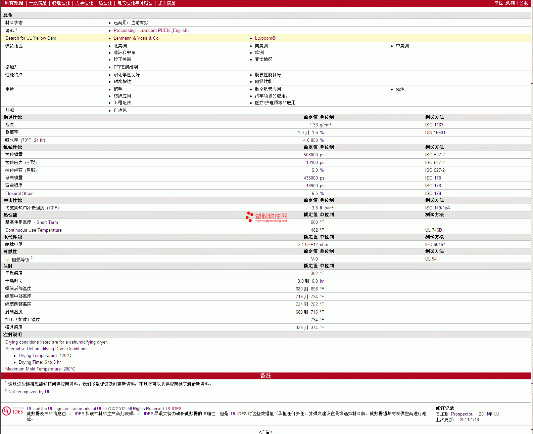This screenshot has width=533, height=434.
Task: Click the 航空航天应用 use item
Action: tap(268, 89)
